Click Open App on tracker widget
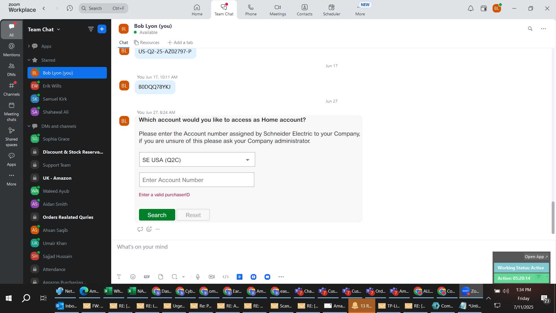 (536, 257)
